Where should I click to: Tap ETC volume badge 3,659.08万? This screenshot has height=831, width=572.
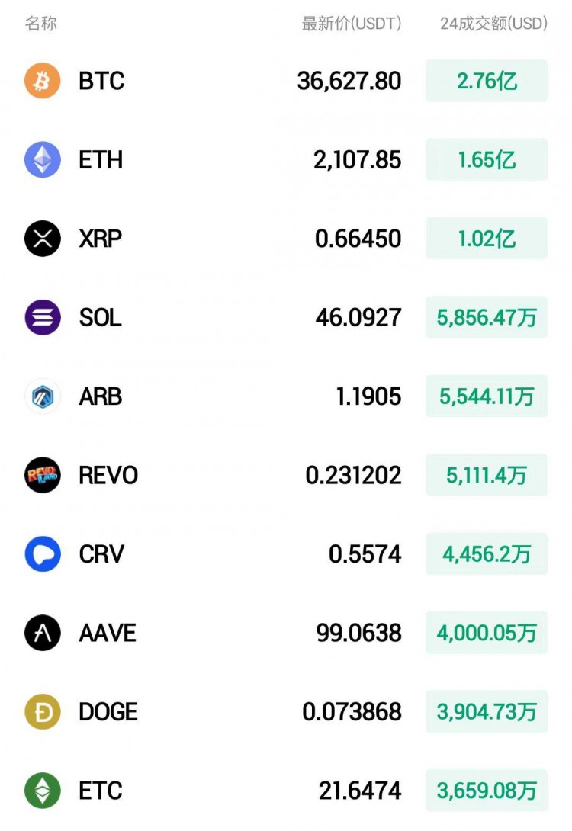[487, 791]
